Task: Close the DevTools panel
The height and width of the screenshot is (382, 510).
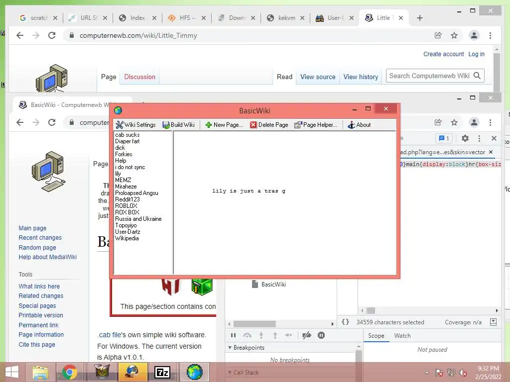Action: click(494, 138)
